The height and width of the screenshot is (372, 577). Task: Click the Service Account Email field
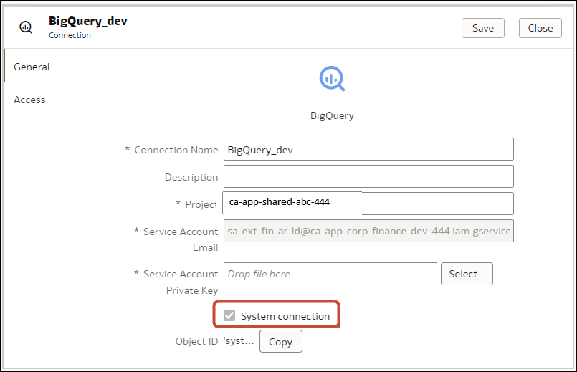(x=368, y=231)
